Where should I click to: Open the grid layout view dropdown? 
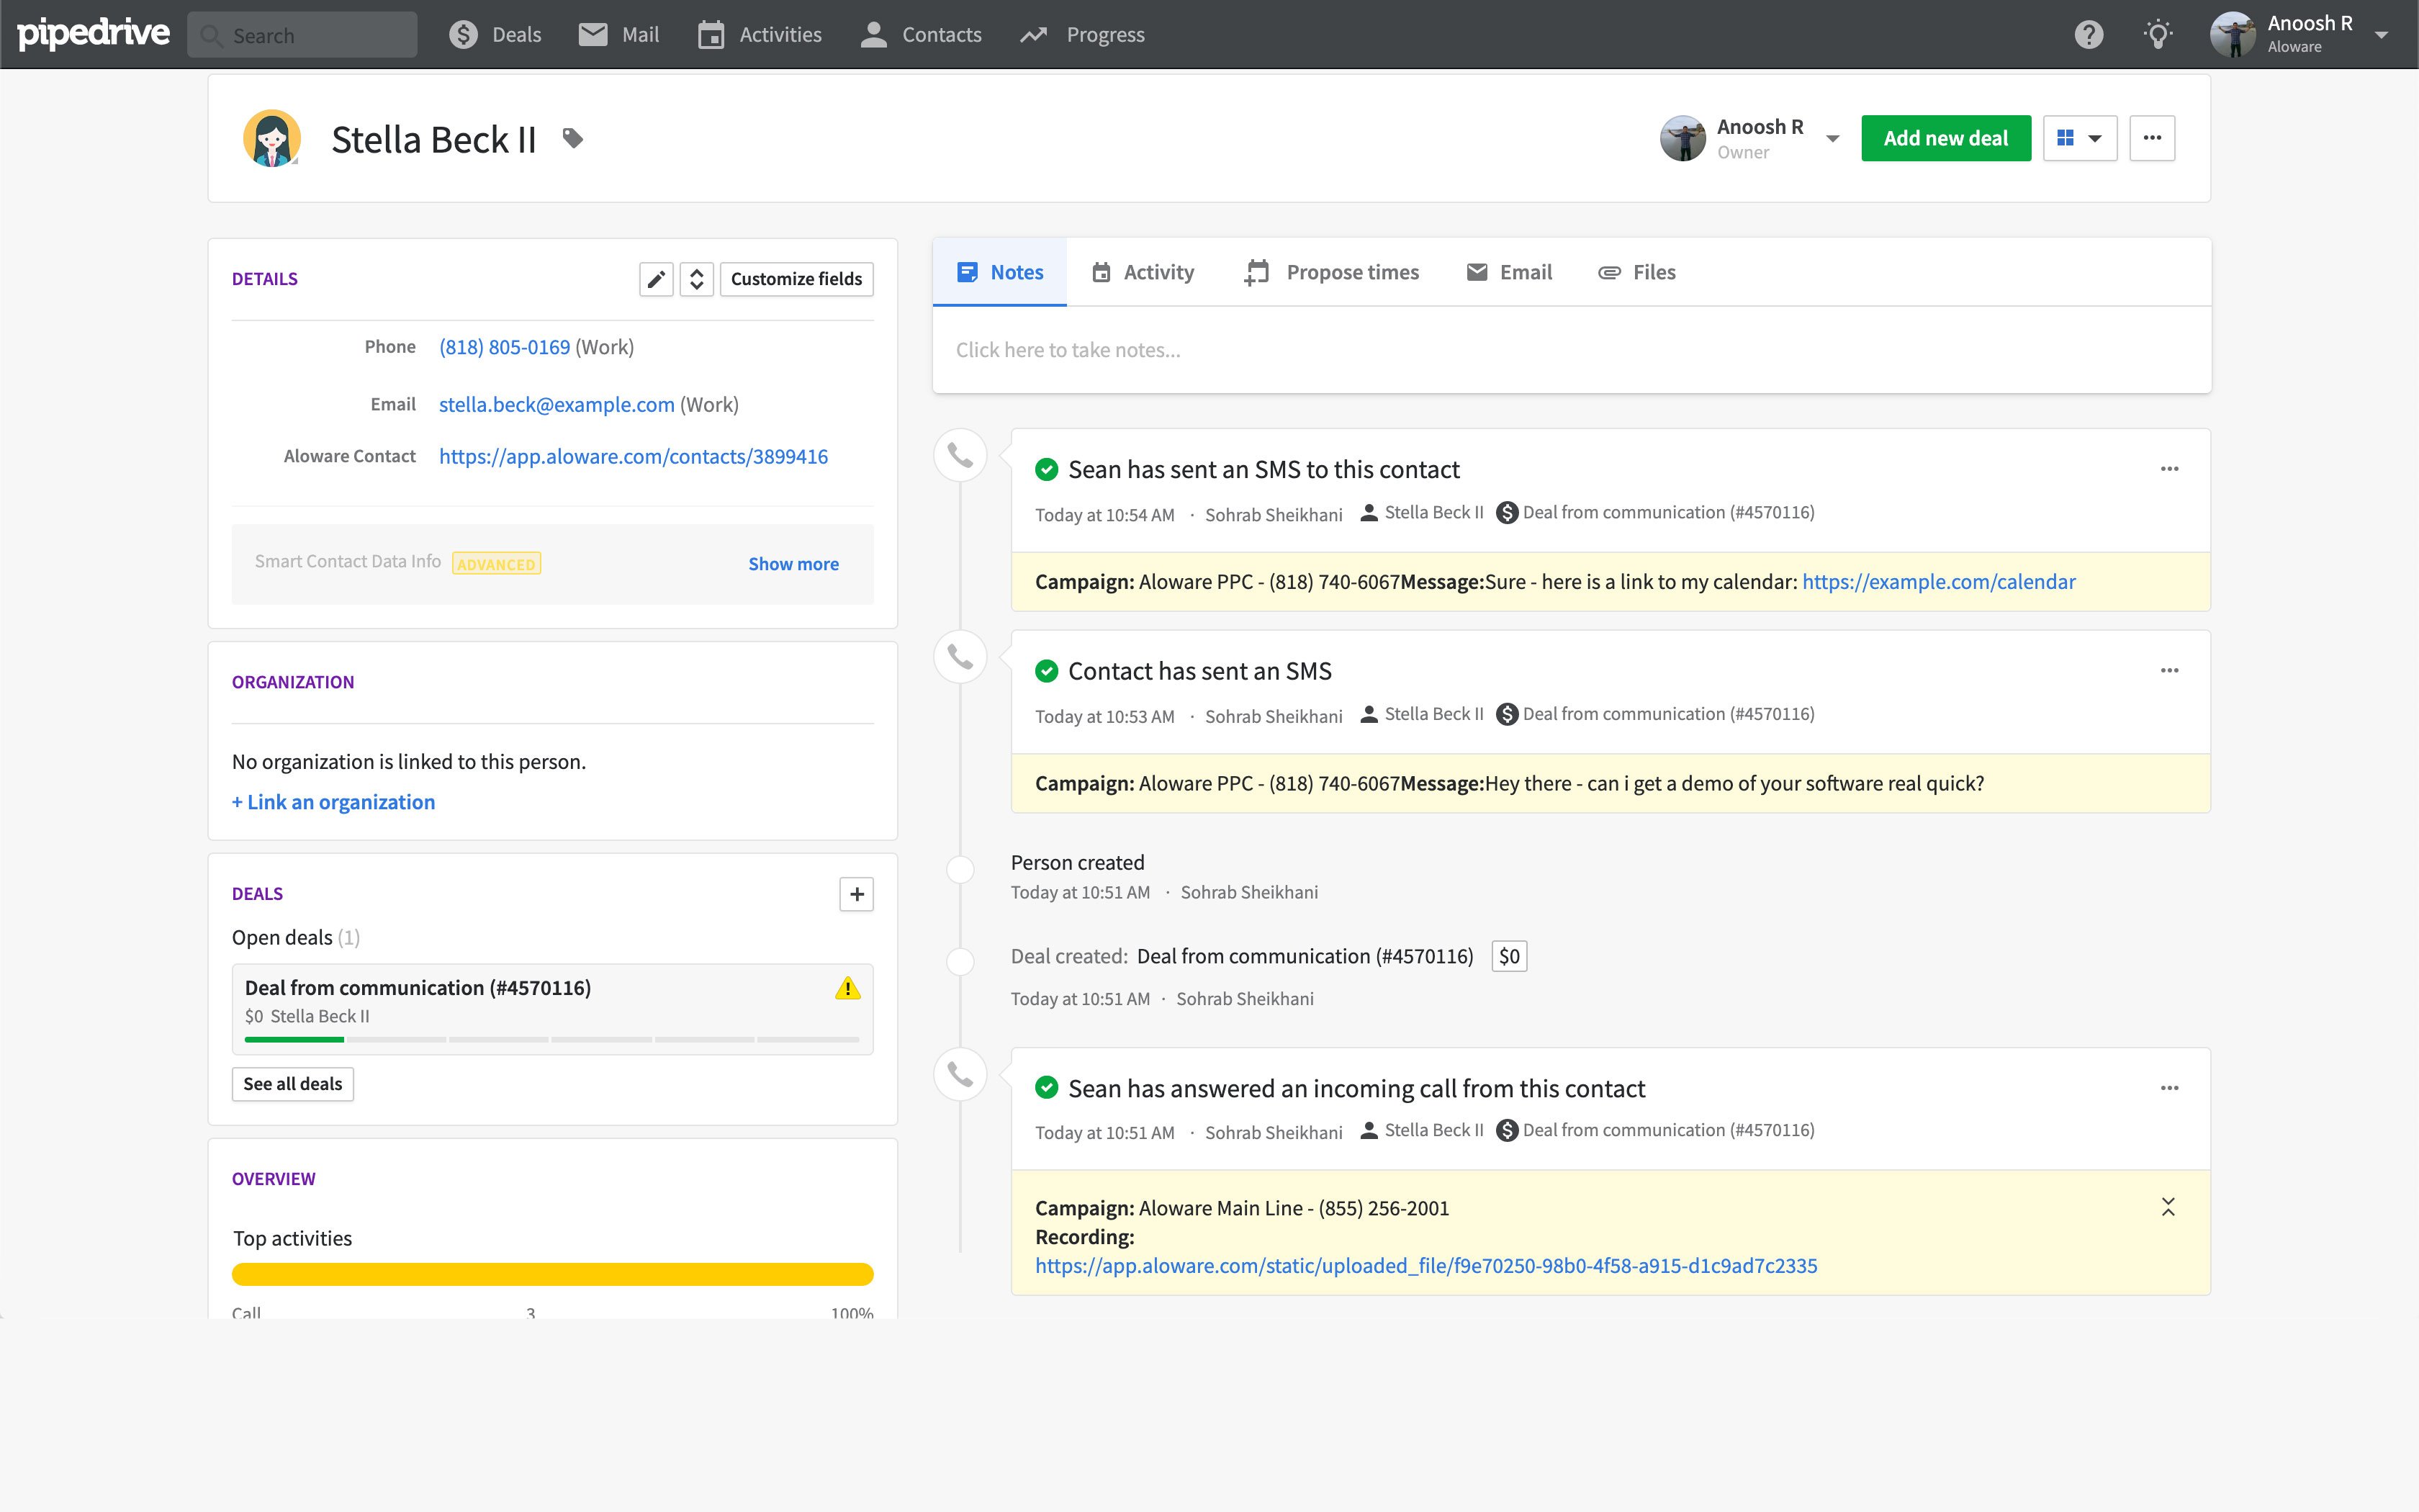tap(2080, 138)
